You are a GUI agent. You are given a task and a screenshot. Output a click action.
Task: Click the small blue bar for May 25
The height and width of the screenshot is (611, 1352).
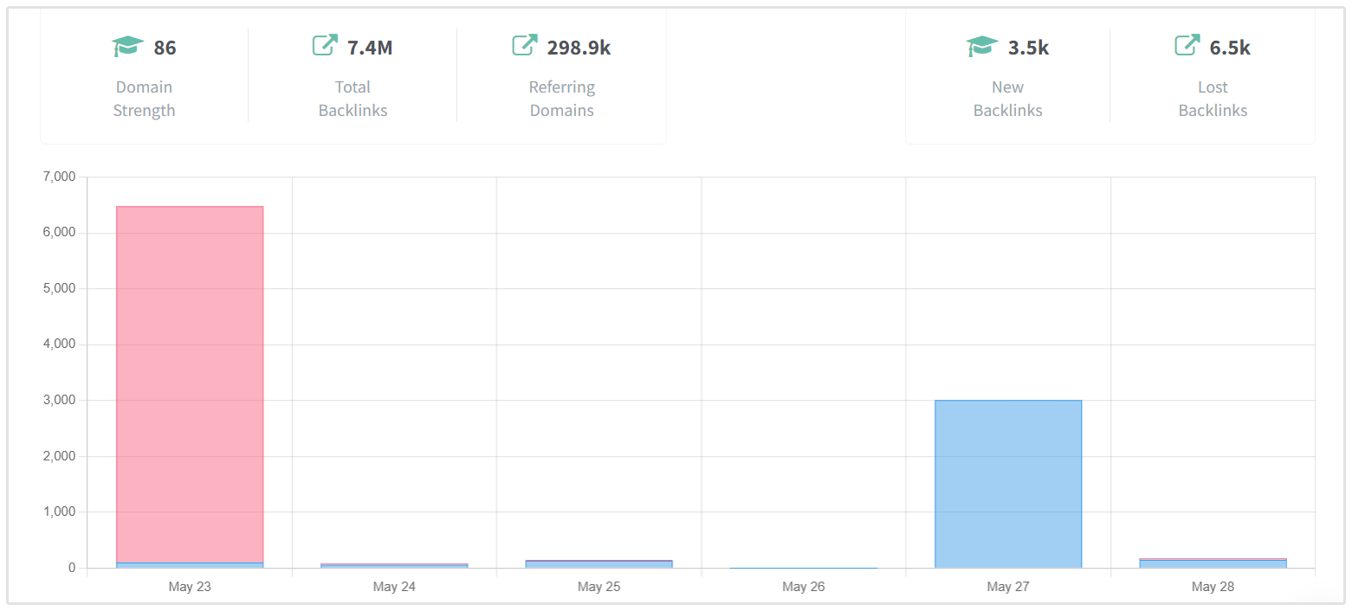(598, 564)
